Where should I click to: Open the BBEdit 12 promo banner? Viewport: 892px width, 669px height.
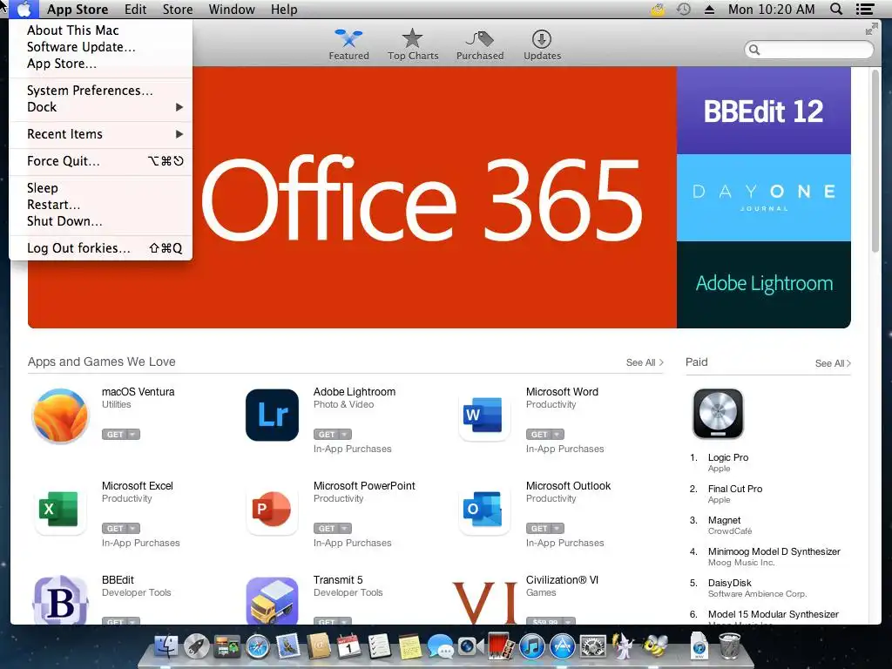(x=763, y=111)
